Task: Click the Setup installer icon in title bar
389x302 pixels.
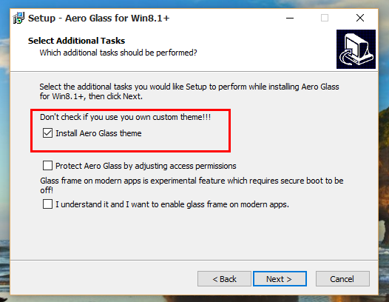Action: (18, 18)
